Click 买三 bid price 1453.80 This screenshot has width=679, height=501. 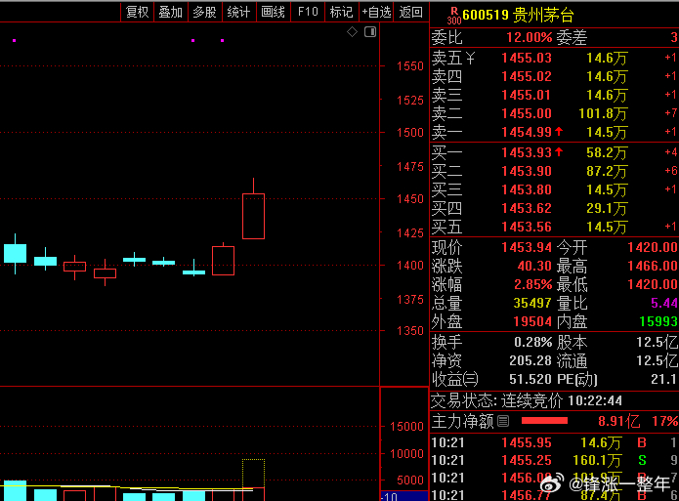pos(527,189)
